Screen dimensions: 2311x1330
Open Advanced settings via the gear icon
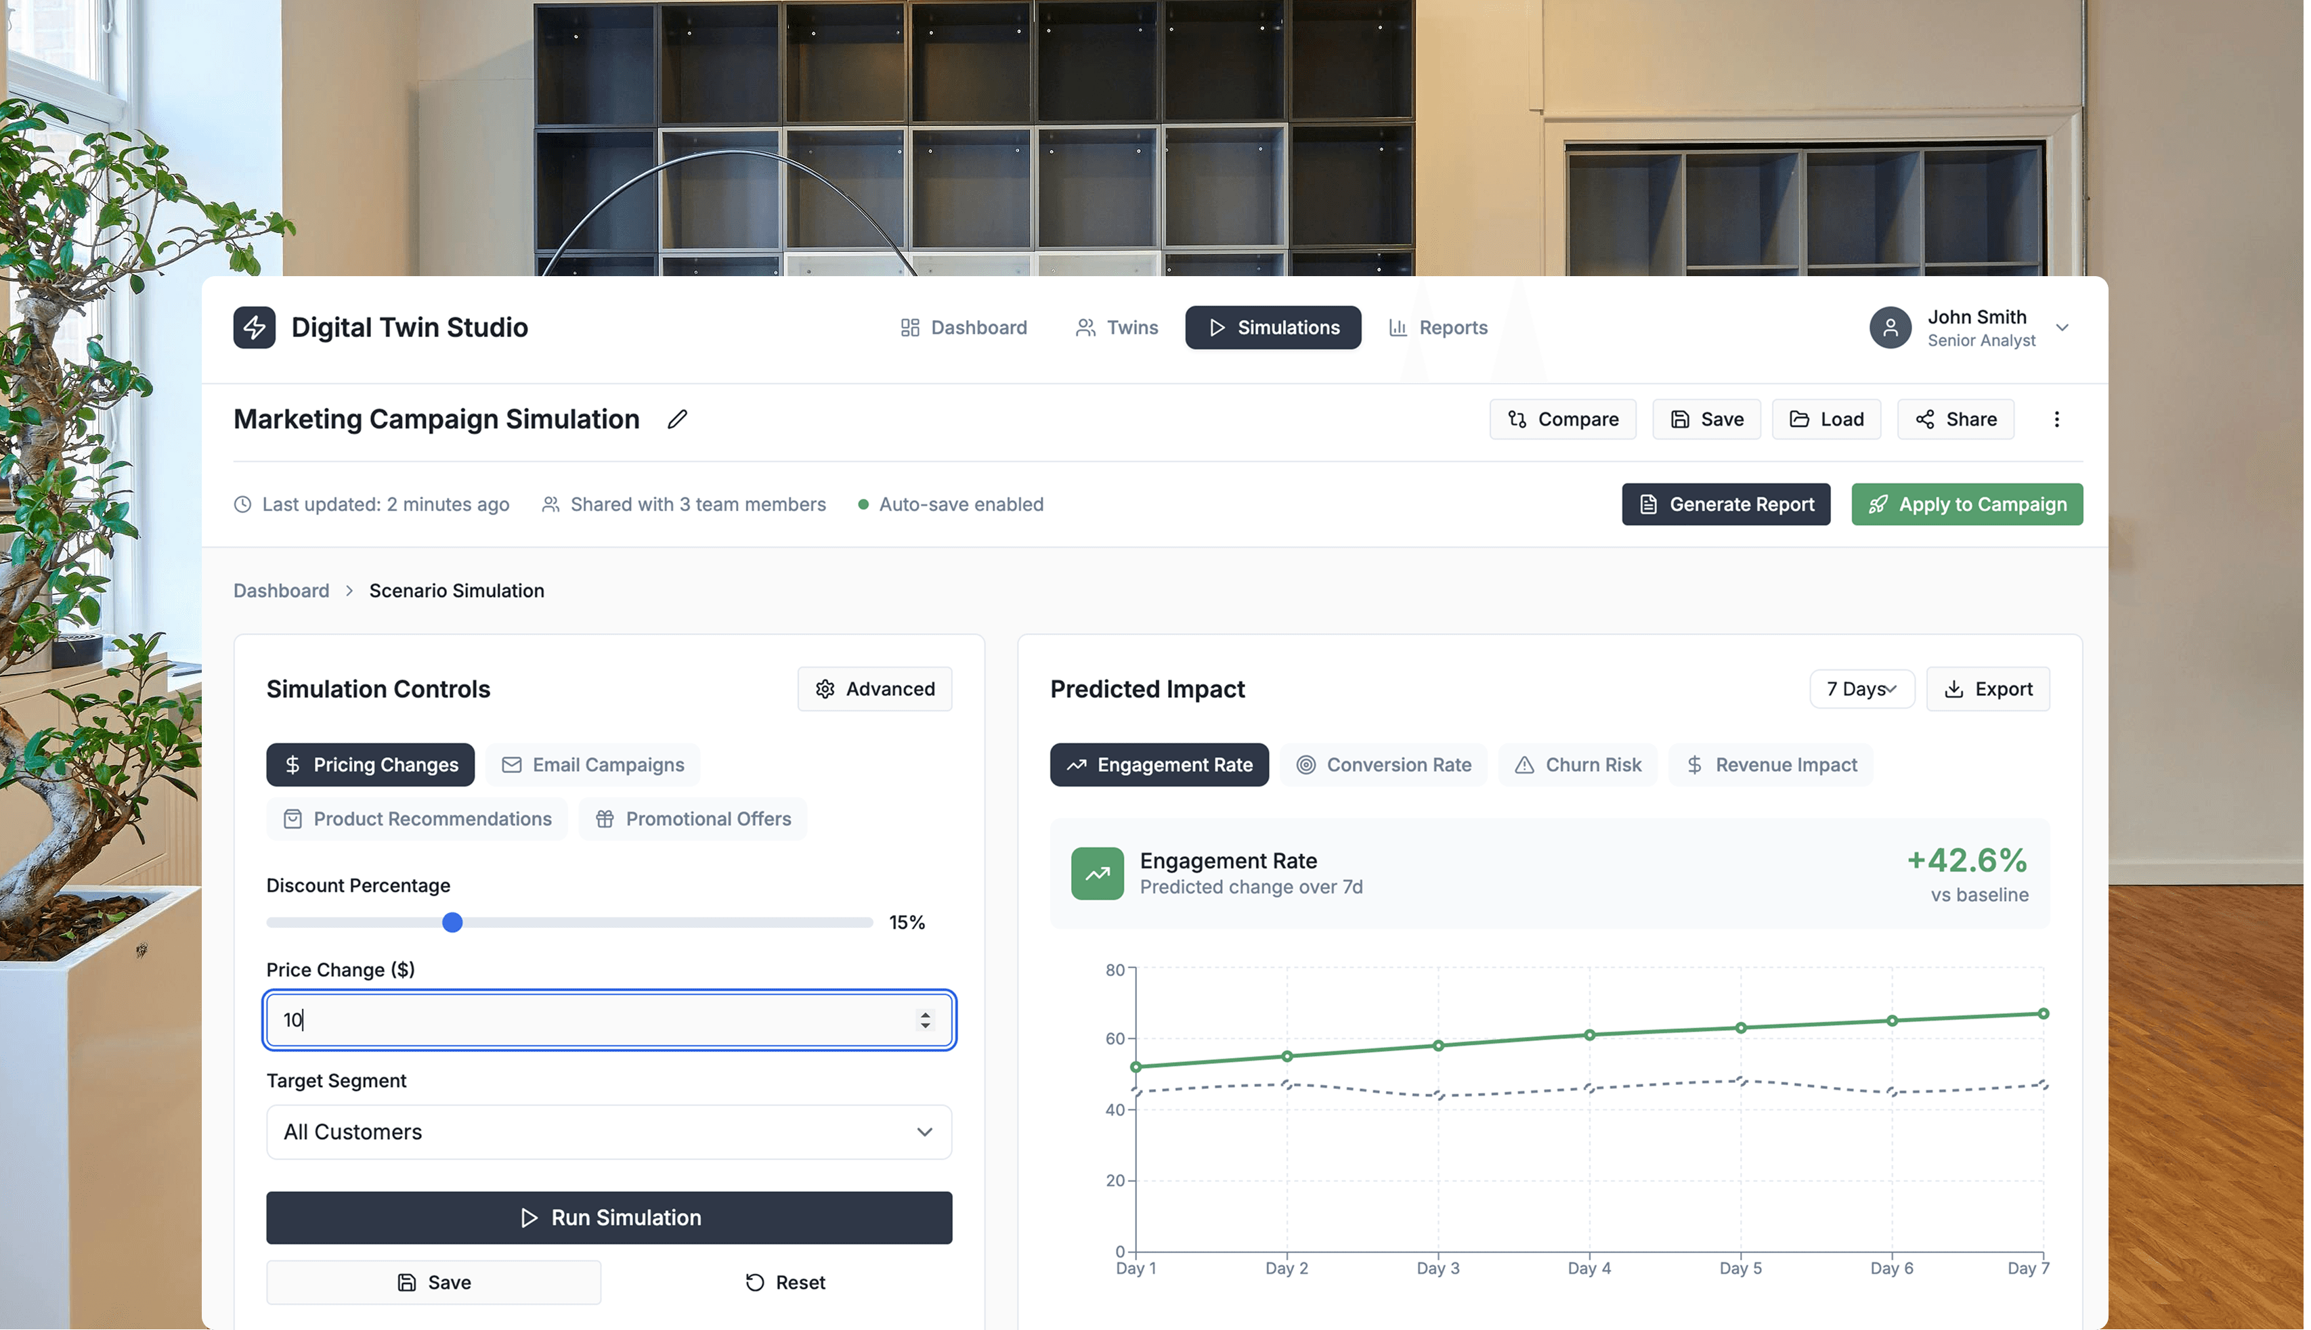[x=875, y=689]
